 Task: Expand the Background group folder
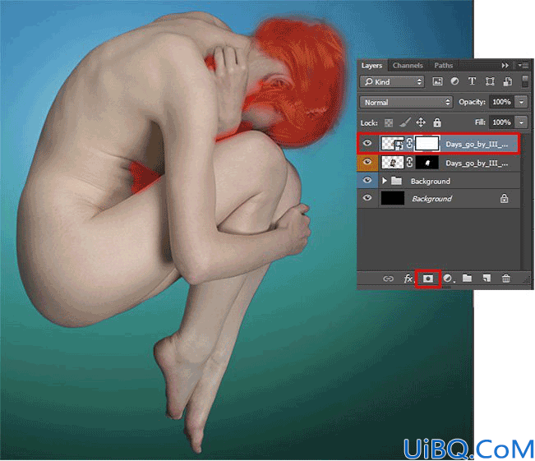pos(385,181)
